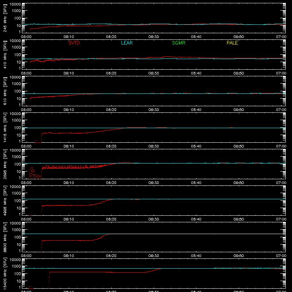Click 06:20 tick under the 610 MHz panel
Viewport: 292px width, 292px height.
111,110
